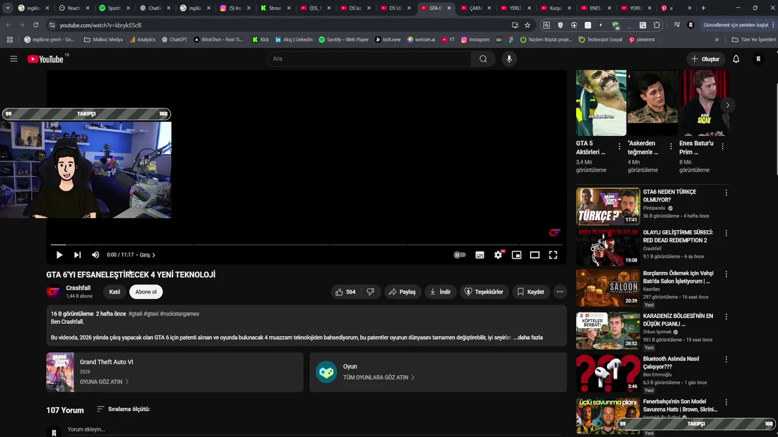Open YouTube notifications bell
778x437 pixels.
pyautogui.click(x=736, y=59)
